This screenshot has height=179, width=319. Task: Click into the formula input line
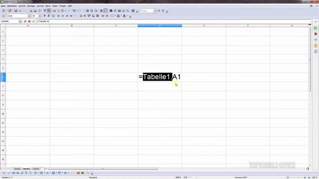pyautogui.click(x=174, y=21)
